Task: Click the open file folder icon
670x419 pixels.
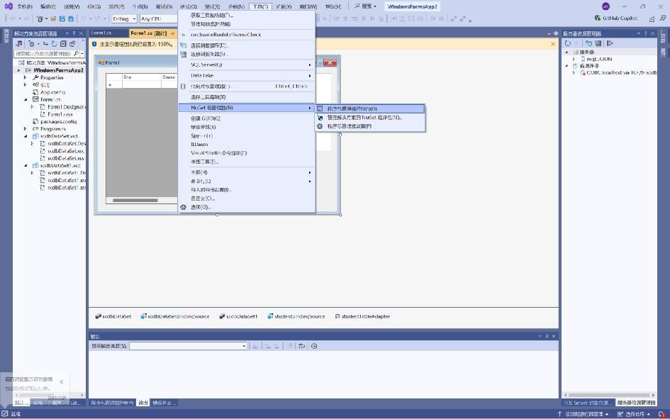Action: (x=53, y=19)
